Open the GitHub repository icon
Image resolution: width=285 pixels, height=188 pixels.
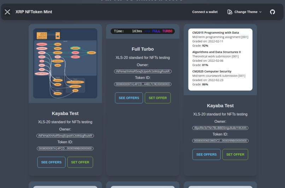272,12
